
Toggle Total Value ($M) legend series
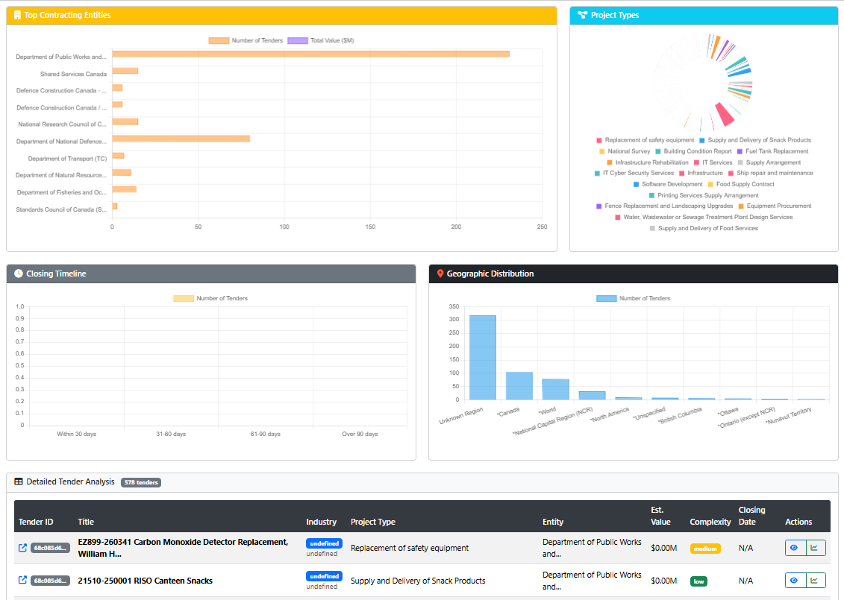click(x=321, y=40)
